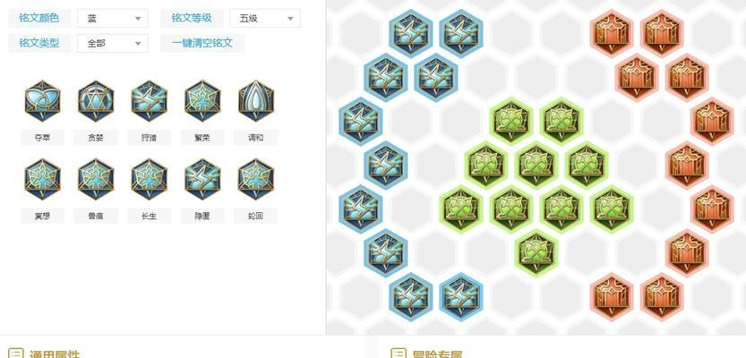Pick the 长生 rune icon

(150, 179)
